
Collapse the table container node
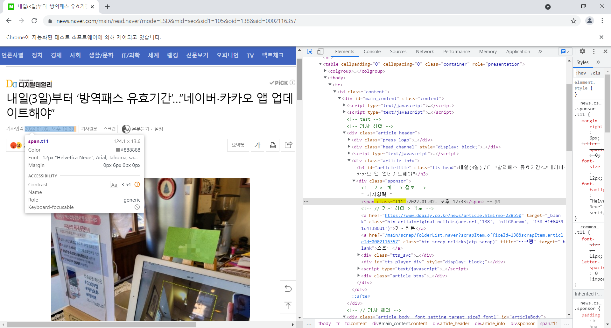click(x=320, y=64)
